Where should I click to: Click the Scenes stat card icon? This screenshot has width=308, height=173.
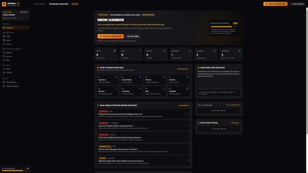tap(115, 51)
